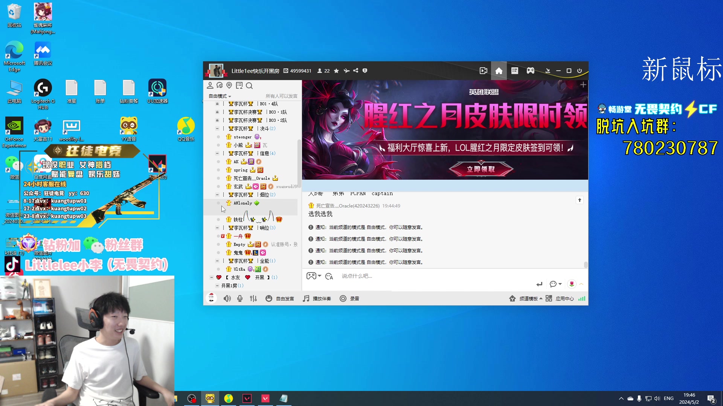Select user 鬼鬼 in the channel list
723x406 pixels.
tap(238, 253)
